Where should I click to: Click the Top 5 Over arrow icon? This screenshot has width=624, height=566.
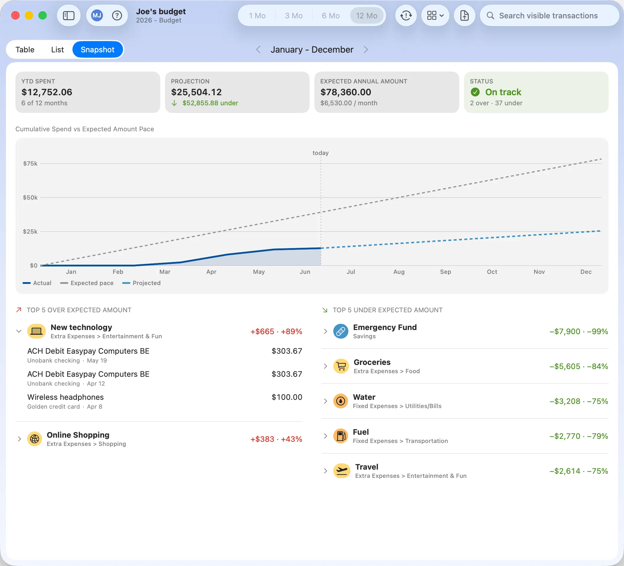coord(19,310)
